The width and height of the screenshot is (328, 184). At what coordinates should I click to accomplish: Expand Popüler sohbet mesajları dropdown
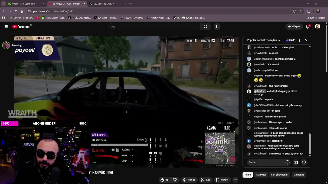click(263, 40)
